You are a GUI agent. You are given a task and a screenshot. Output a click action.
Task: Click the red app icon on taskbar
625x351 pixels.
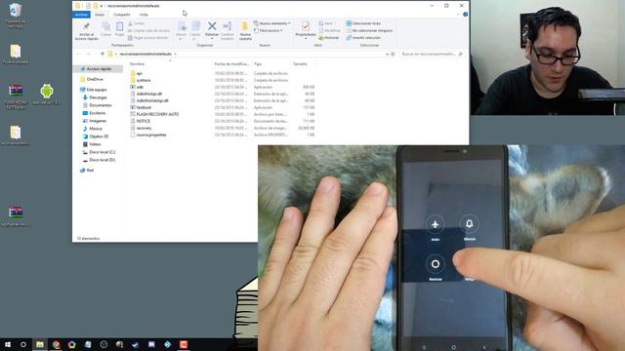[x=184, y=344]
